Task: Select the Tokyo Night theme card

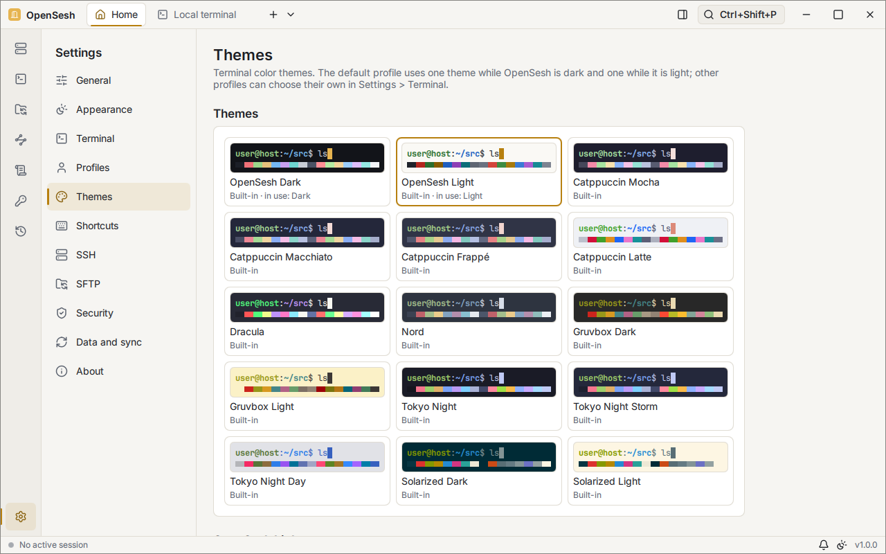Action: 479,396
